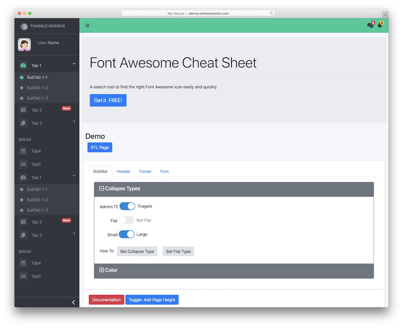Switch to the SideBar tab
Image resolution: width=403 pixels, height=328 pixels.
pyautogui.click(x=100, y=171)
